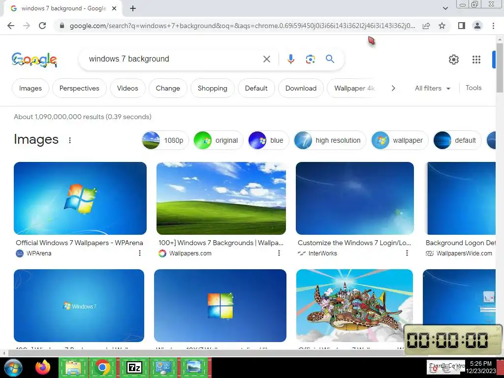504x378 pixels.
Task: Switch to the Shopping tab
Action: coord(213,89)
